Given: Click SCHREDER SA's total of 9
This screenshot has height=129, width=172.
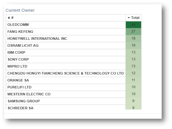Looking at the screenshot, I should [x=133, y=107].
